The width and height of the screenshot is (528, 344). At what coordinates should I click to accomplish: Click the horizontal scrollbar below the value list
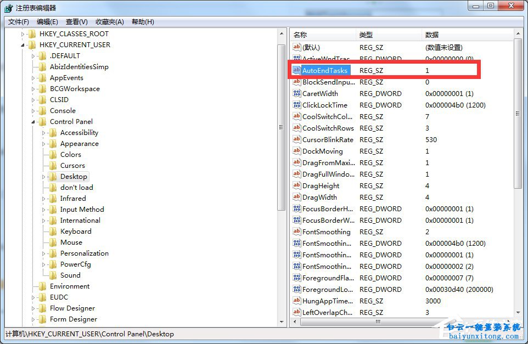[x=379, y=323]
